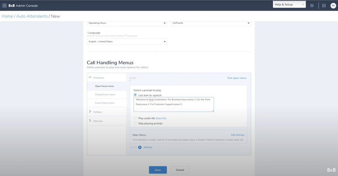
Task: Click the Add key link text
Action: point(148,147)
